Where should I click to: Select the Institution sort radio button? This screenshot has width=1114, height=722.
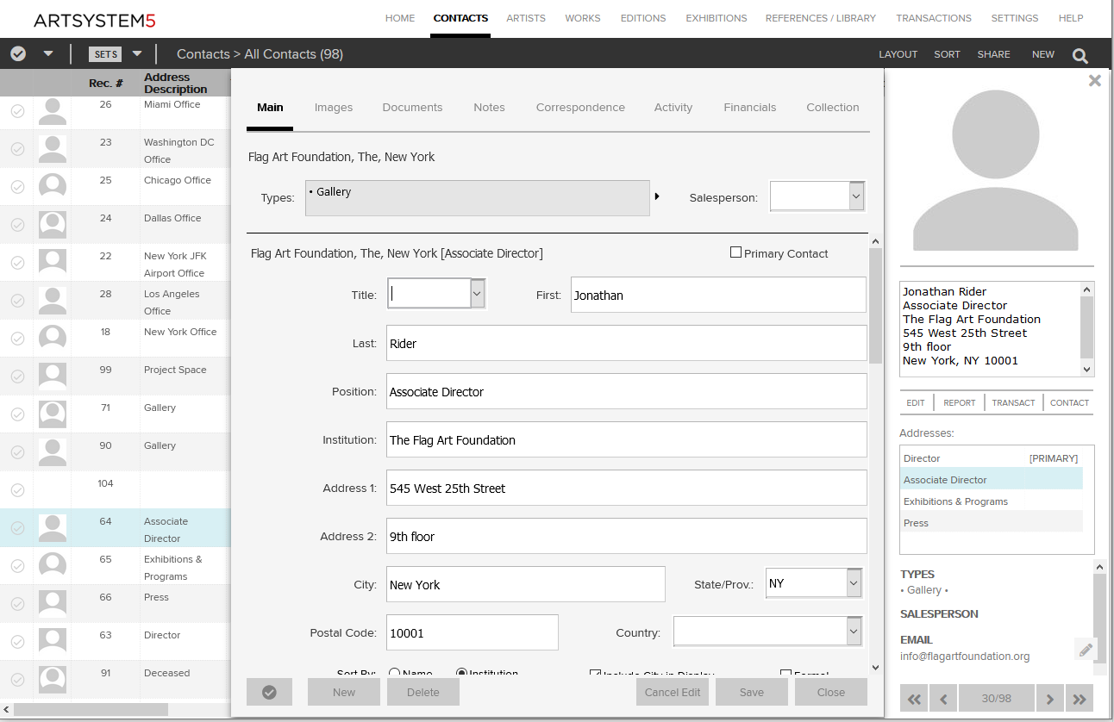pyautogui.click(x=461, y=673)
